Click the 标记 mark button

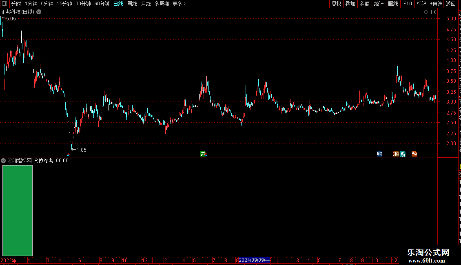(x=421, y=4)
